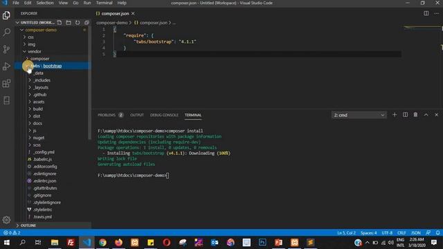This screenshot has width=443, height=249.
Task: Click New File icon in Explorer header
Action: (x=60, y=22)
